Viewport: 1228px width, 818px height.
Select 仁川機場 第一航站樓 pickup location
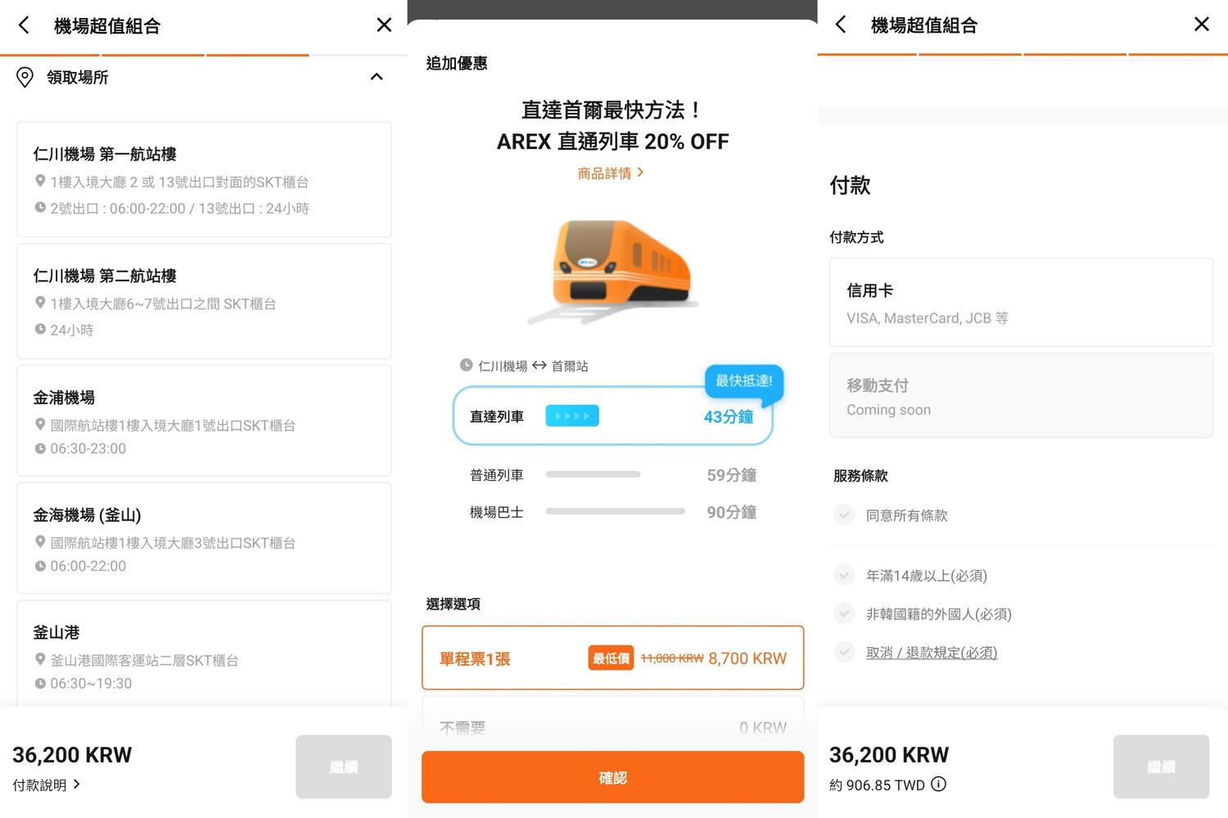click(x=205, y=180)
